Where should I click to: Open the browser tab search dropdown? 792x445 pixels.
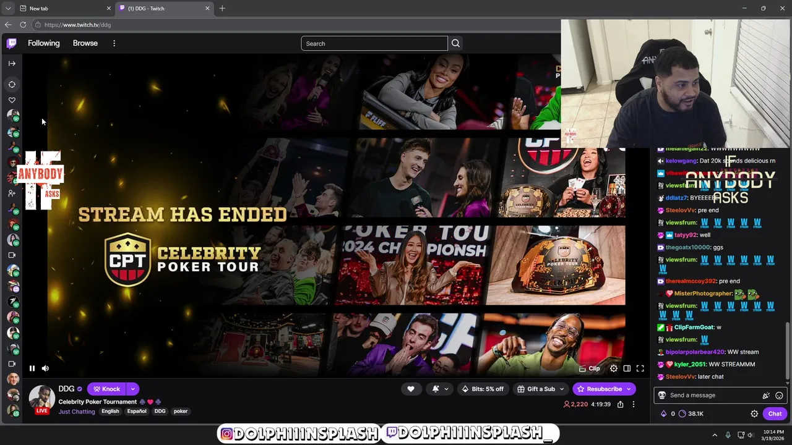[x=7, y=8]
